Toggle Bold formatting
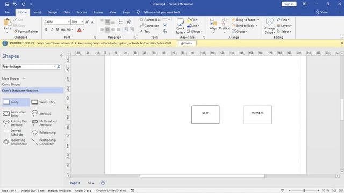The width and height of the screenshot is (344, 193). 46,29
